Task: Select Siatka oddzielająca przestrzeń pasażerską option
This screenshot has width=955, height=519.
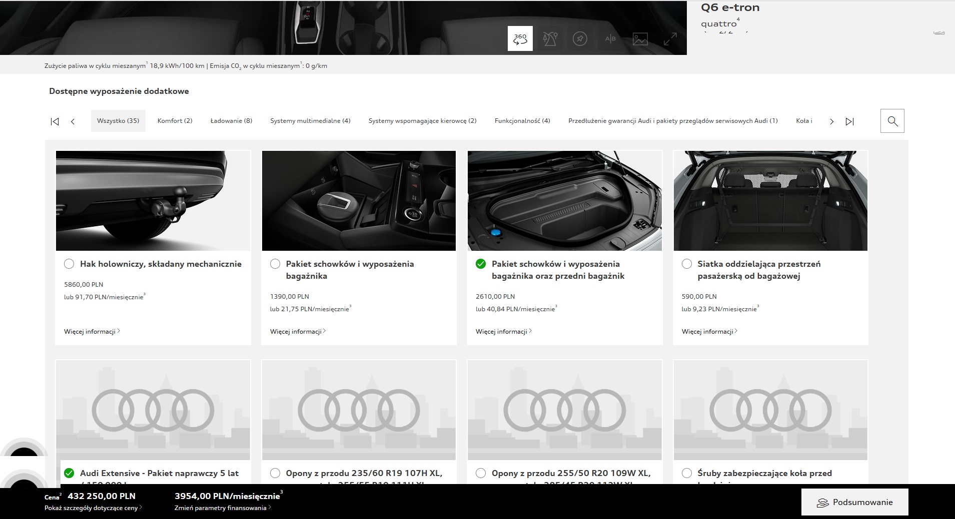Action: click(x=687, y=264)
